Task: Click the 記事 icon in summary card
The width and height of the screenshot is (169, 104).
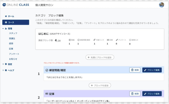Action: coord(108,40)
